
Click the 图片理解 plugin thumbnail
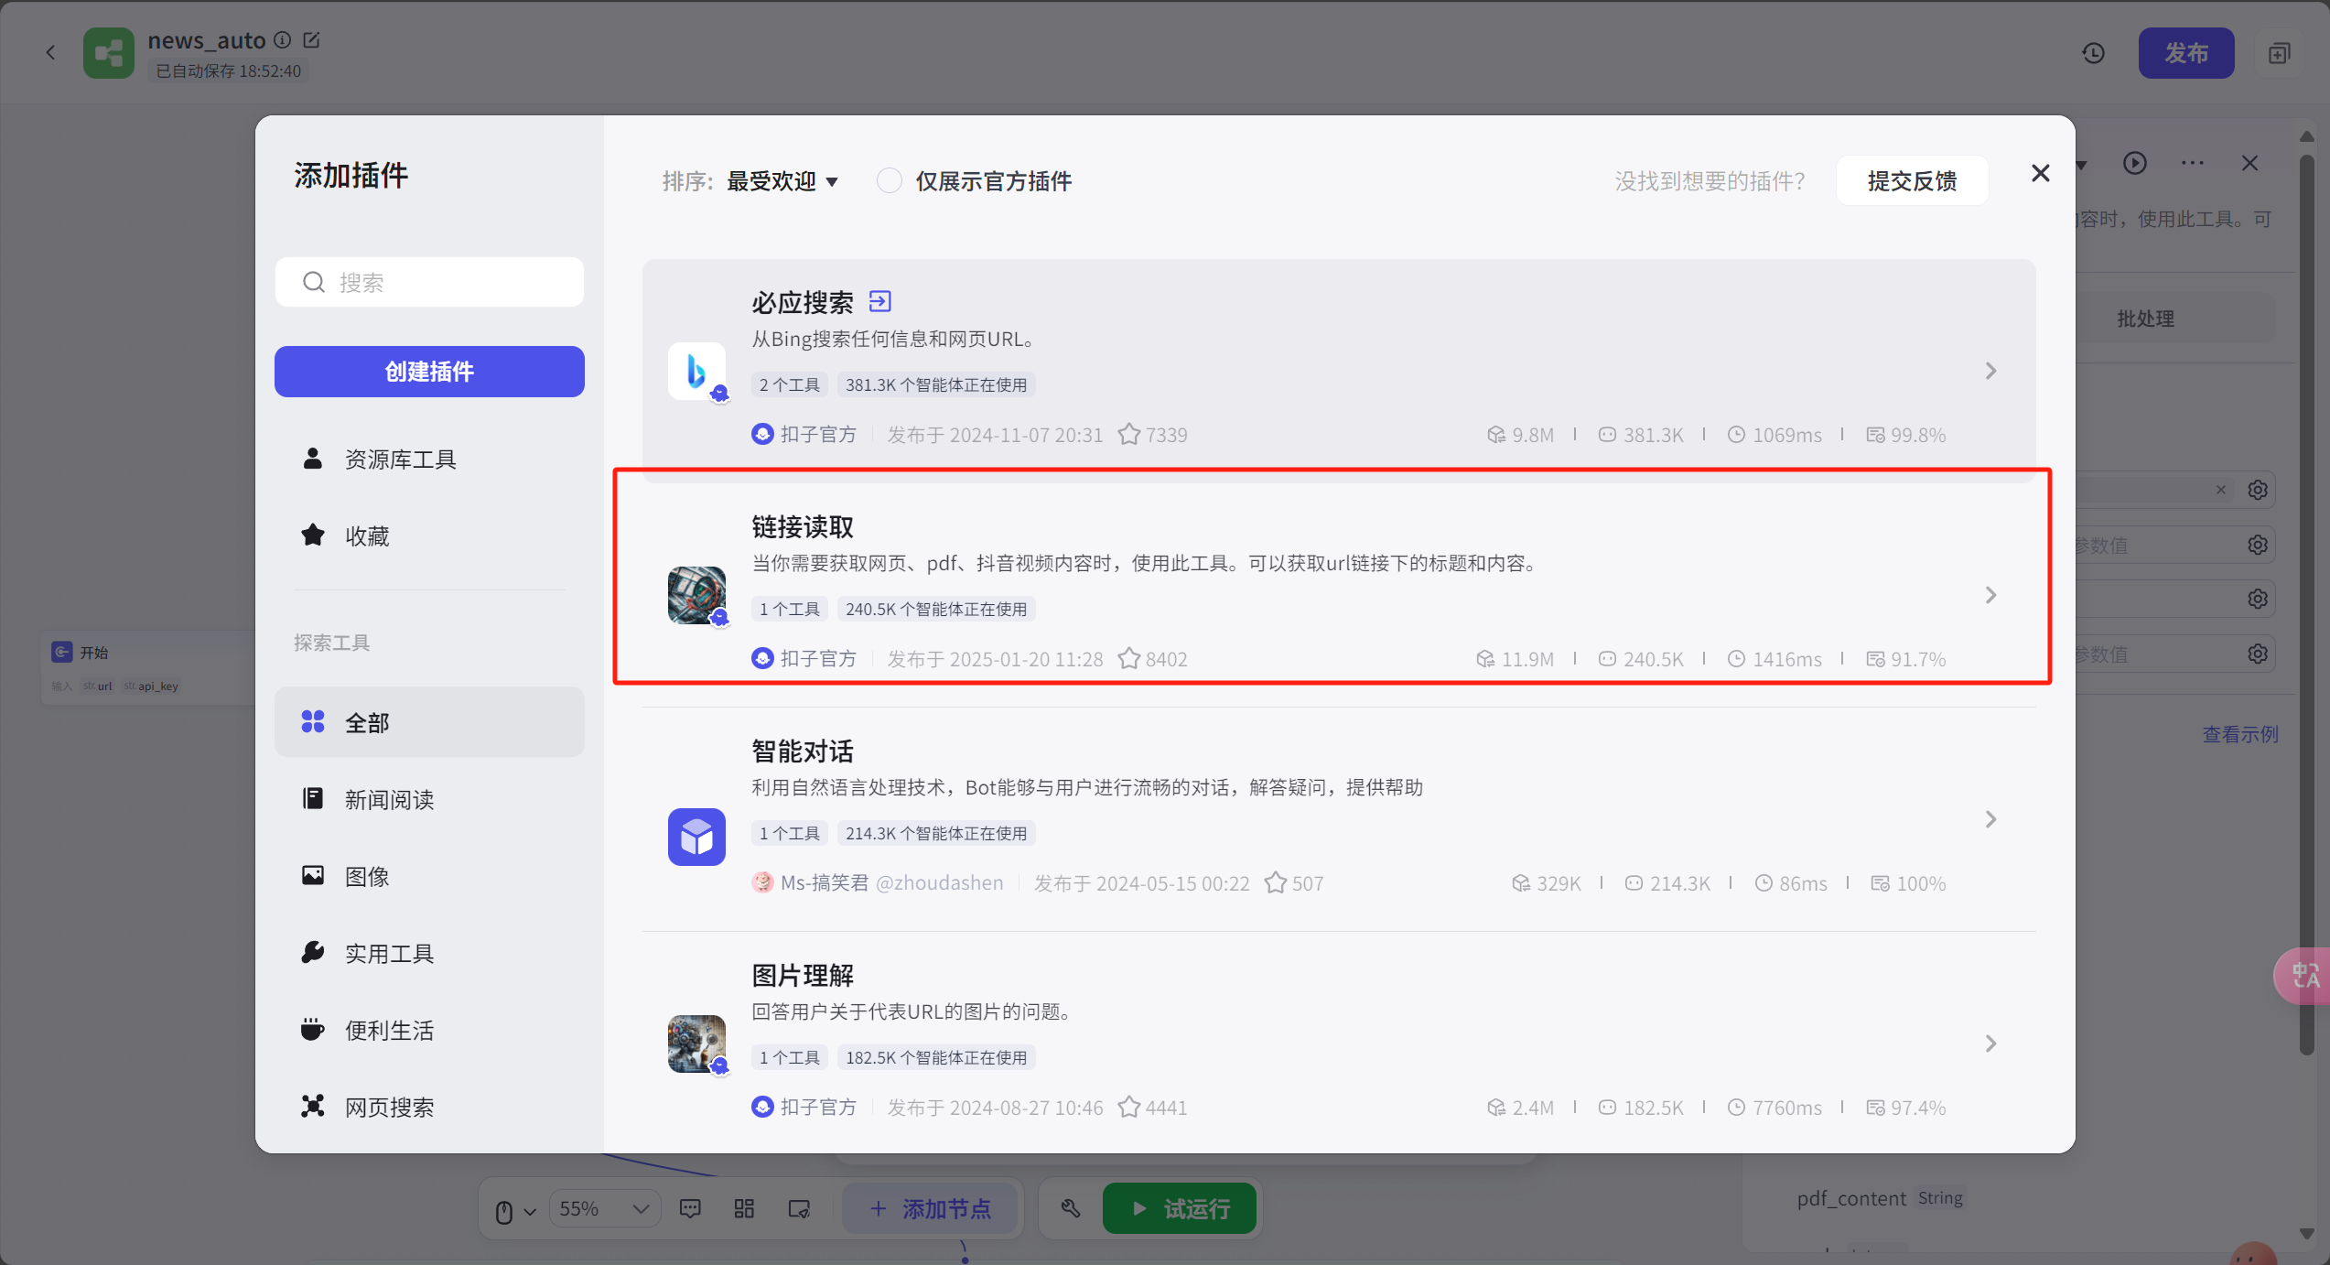(x=696, y=1043)
